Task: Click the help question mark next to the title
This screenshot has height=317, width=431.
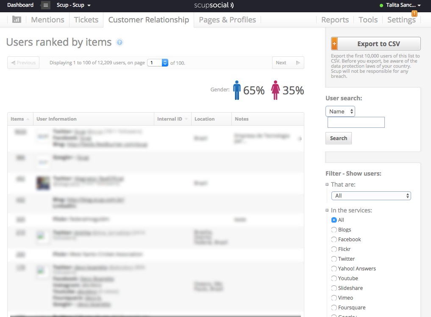Action: [119, 42]
